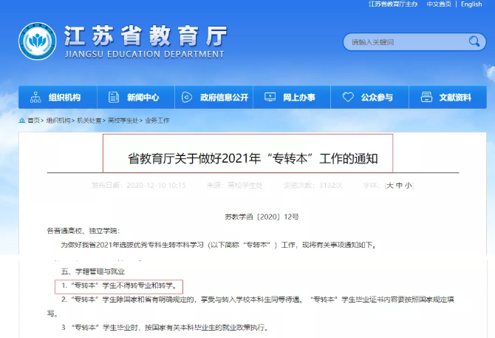Switch to the English version link
The width and height of the screenshot is (495, 338).
coord(471,4)
